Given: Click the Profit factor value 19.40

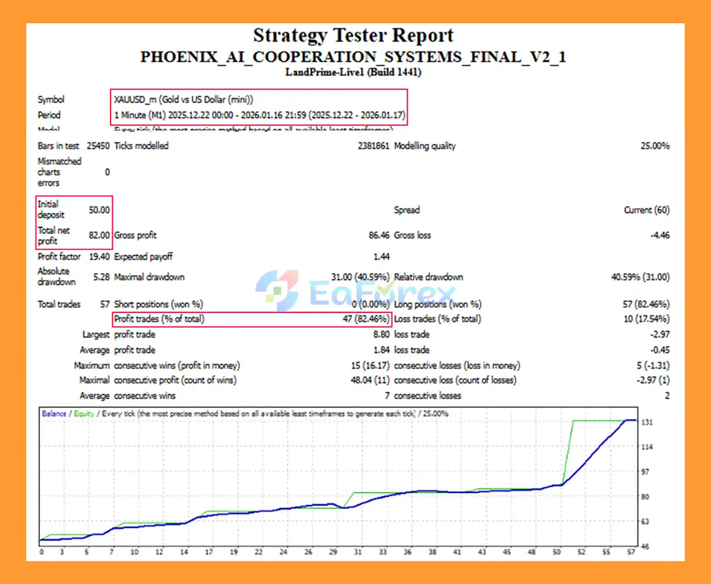Looking at the screenshot, I should [x=99, y=257].
